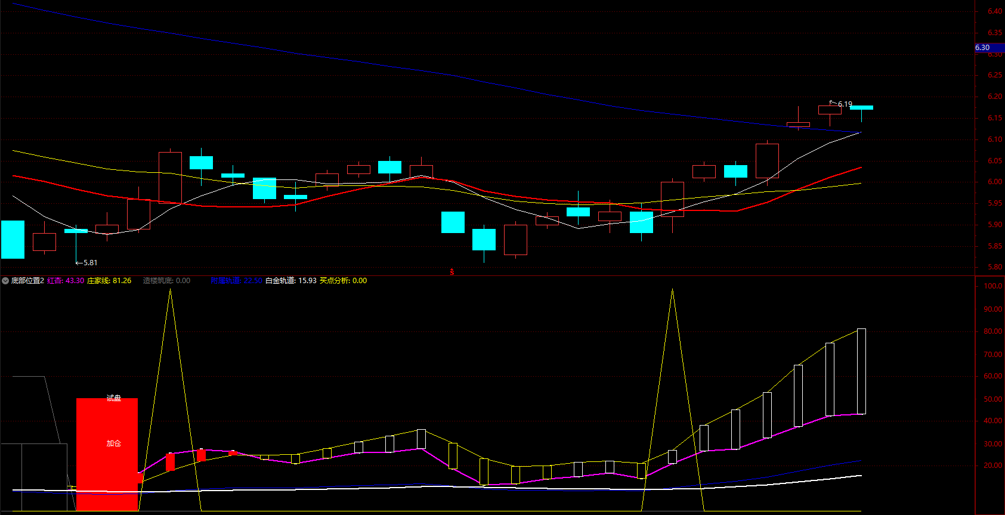Image resolution: width=1005 pixels, height=515 pixels.
Task: Click the 买点分析: 0.00 indicator label
Action: [x=343, y=281]
